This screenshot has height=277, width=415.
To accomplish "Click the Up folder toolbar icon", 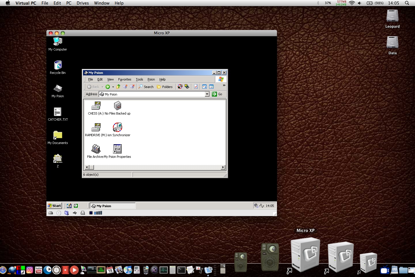I will [x=118, y=87].
